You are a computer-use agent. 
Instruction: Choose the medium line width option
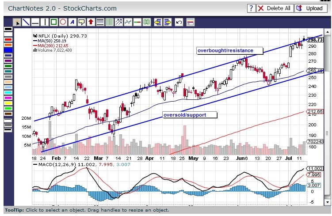pyautogui.click(x=8, y=125)
